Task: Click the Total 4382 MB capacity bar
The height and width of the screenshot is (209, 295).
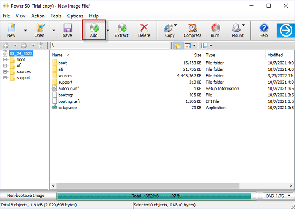Action: click(x=157, y=196)
